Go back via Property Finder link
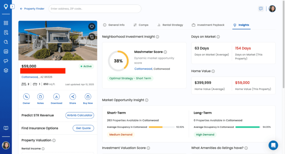This screenshot has width=285, height=154. [x=32, y=9]
